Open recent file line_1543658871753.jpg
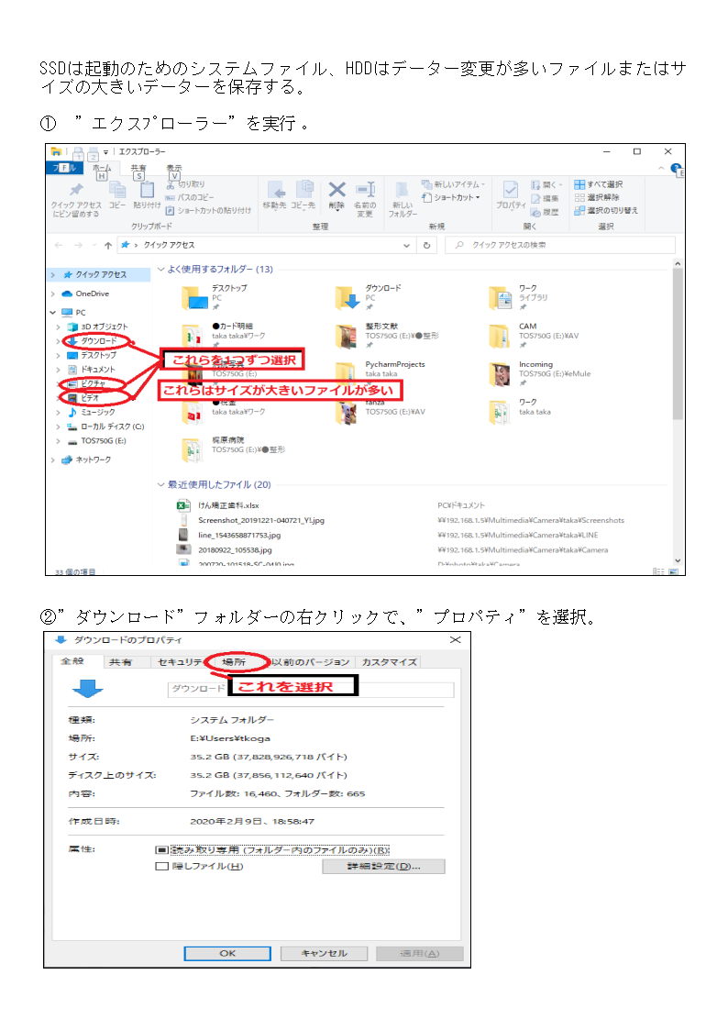Viewport: 728px width, 1030px height. (239, 536)
